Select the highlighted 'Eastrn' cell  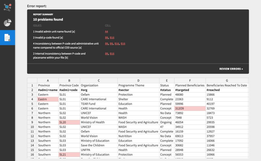click(48, 99)
